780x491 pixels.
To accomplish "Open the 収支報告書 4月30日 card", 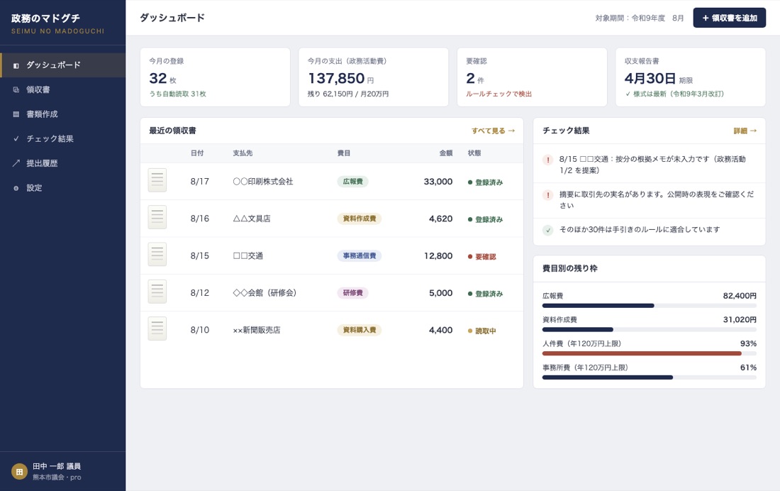I will [691, 77].
